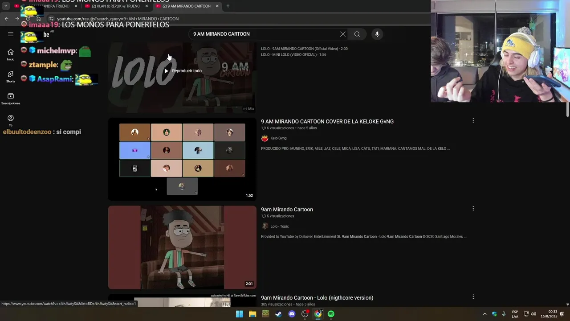Open options for Keloke GvNG cover video
Screen dimensions: 570x321
tap(473, 120)
